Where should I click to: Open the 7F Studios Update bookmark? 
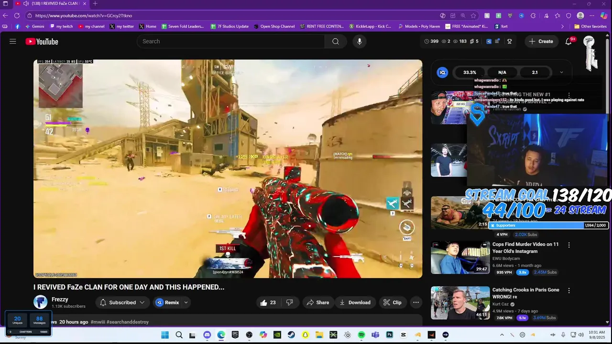pos(230,27)
